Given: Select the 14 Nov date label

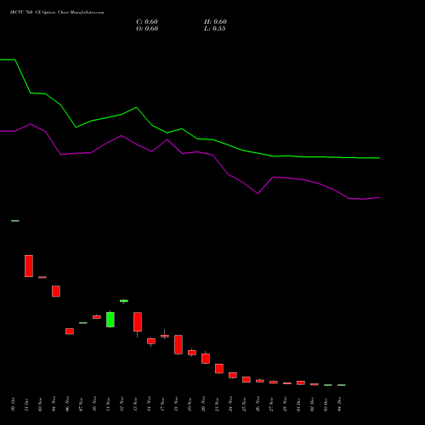Looking at the screenshot, I should pyautogui.click(x=149, y=405).
